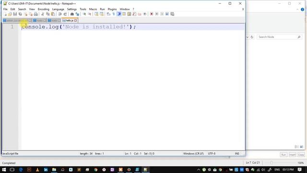307x173 pixels.
Task: Open the Windows Start menu
Action: [4, 170]
